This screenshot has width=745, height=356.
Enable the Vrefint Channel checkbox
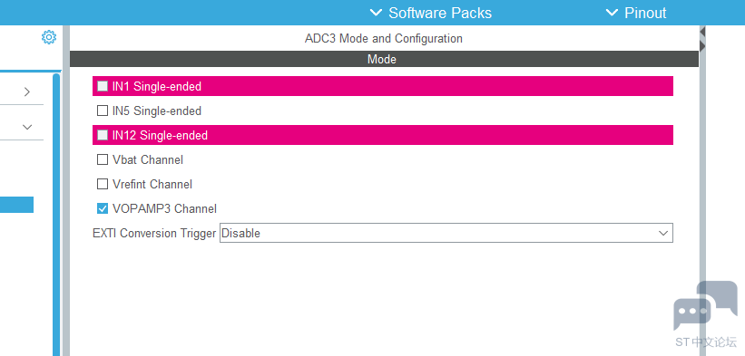(x=103, y=184)
